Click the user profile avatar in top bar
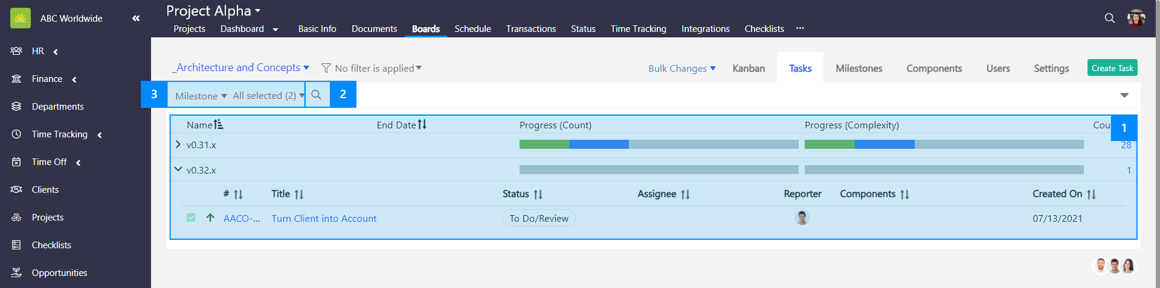The height and width of the screenshot is (288, 1160). click(1136, 18)
